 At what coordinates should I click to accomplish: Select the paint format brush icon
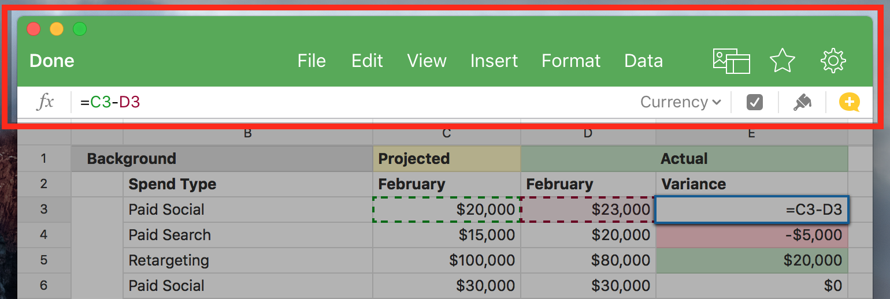[x=802, y=102]
